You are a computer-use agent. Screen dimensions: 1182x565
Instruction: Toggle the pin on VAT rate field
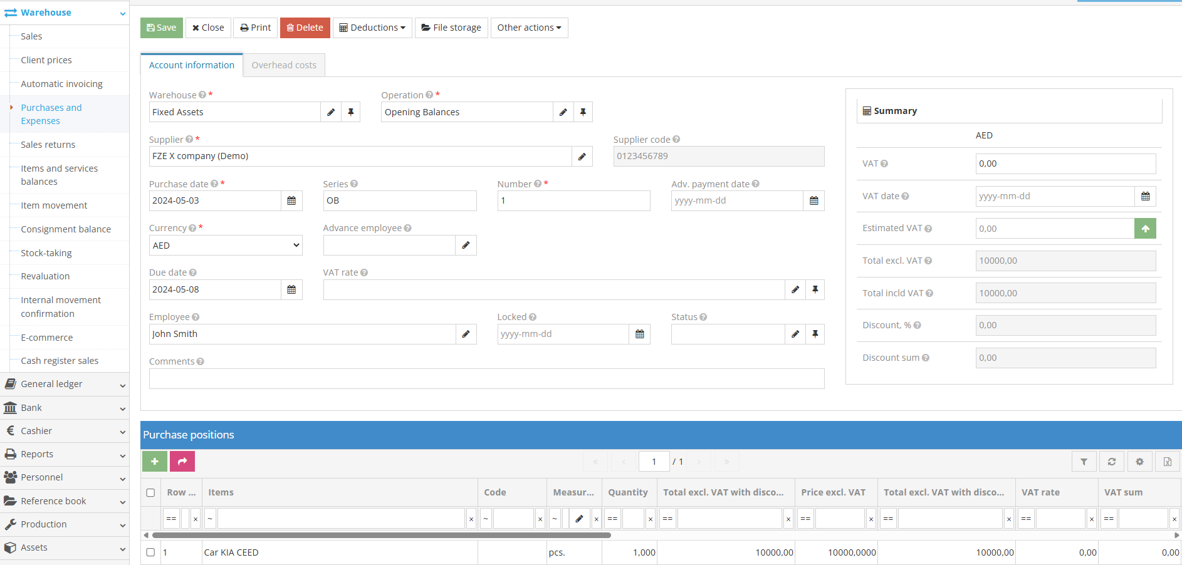tap(815, 289)
